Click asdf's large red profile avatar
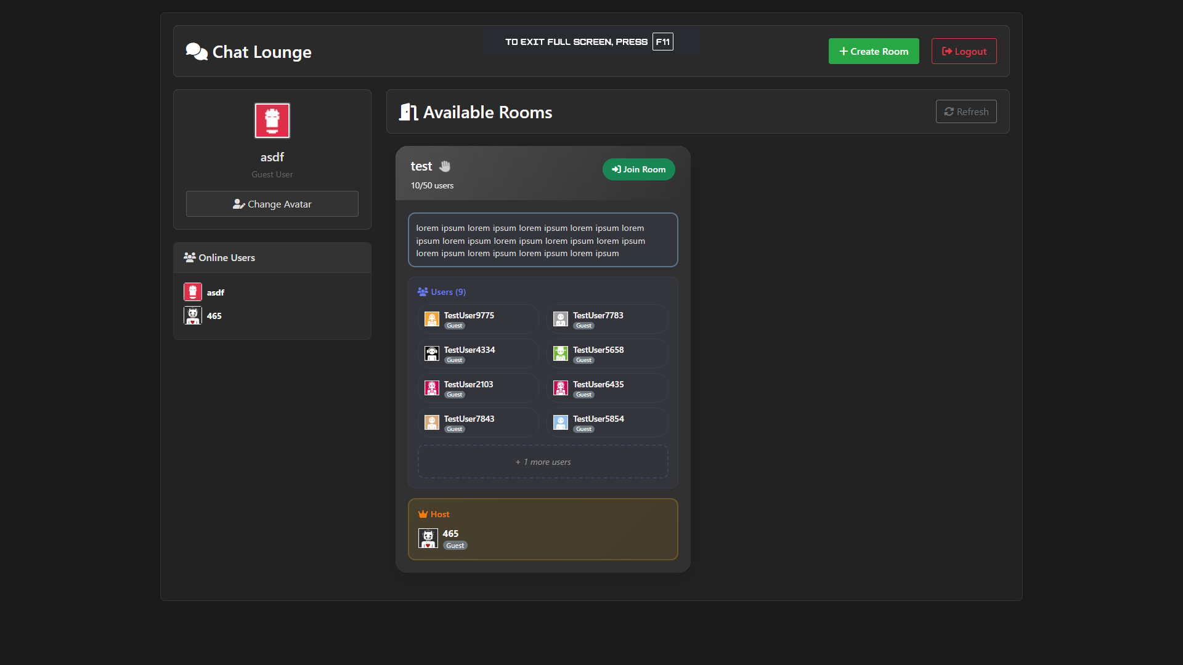1183x665 pixels. [272, 121]
